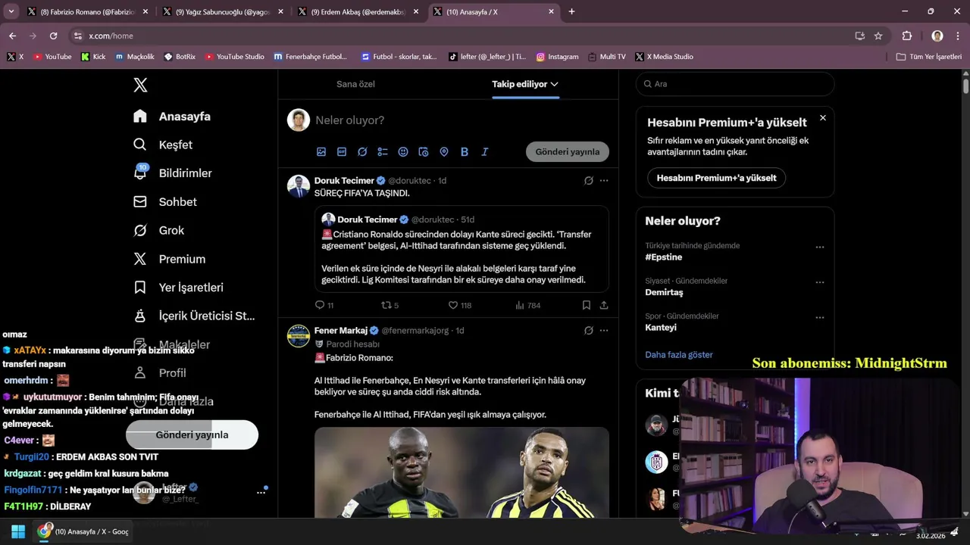Click the X logo above the sidebar
Image resolution: width=970 pixels, height=545 pixels.
point(140,85)
